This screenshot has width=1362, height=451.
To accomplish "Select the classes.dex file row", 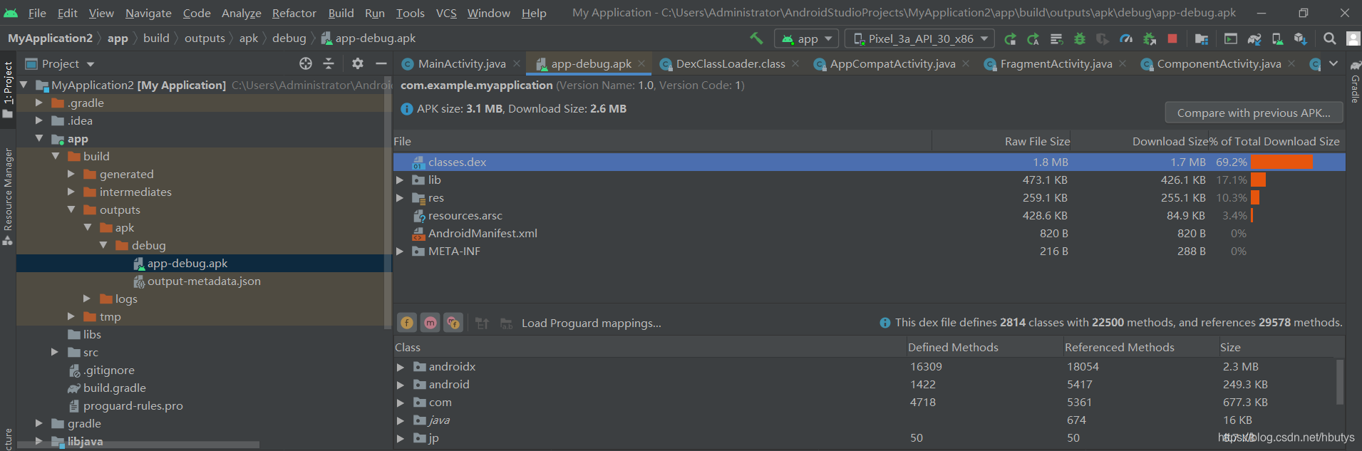I will point(869,162).
